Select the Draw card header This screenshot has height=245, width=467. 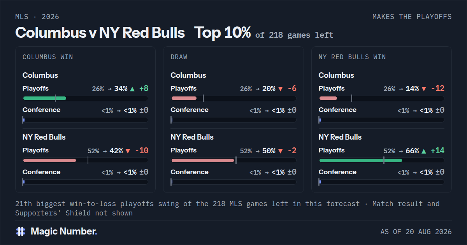(179, 57)
